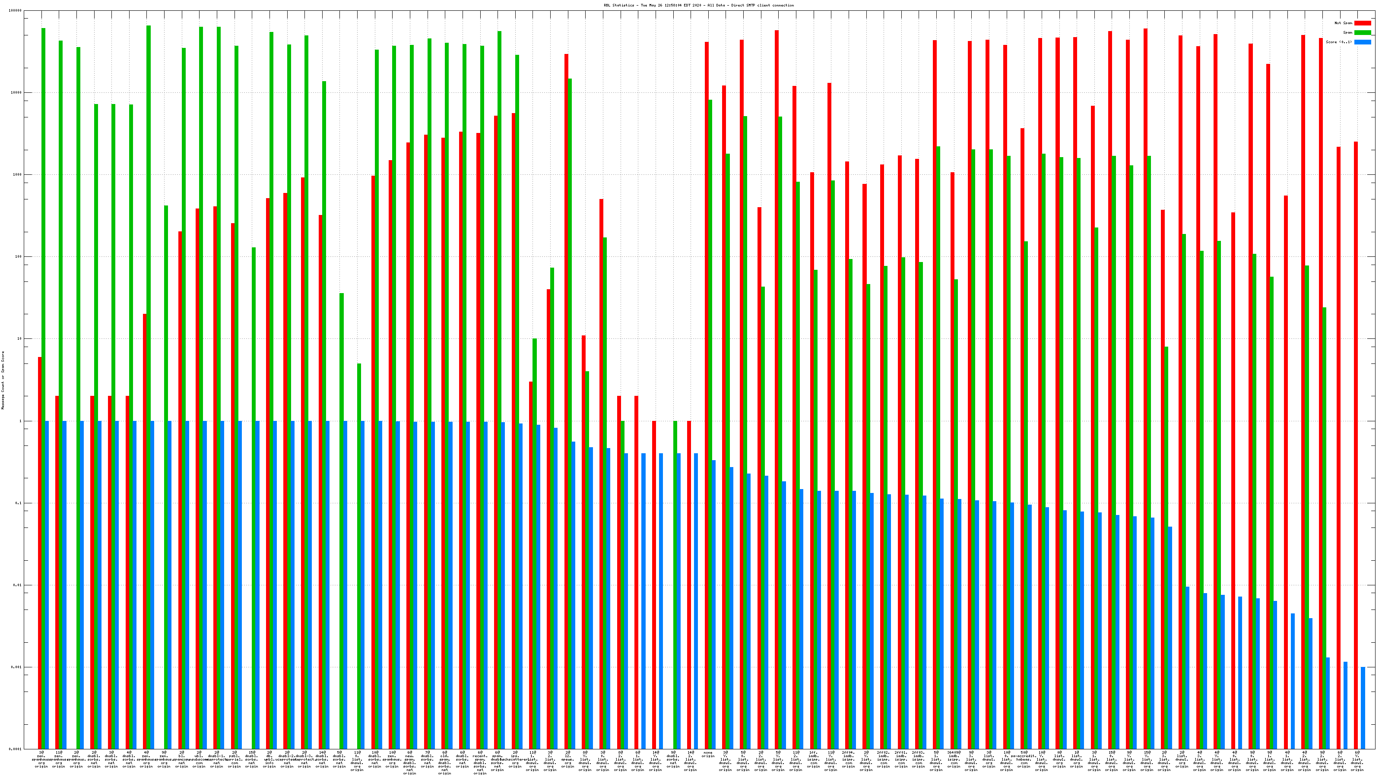Click the psbl.surriel.com x-axis label
Screen dimensions: 1382x777
pyautogui.click(x=234, y=759)
